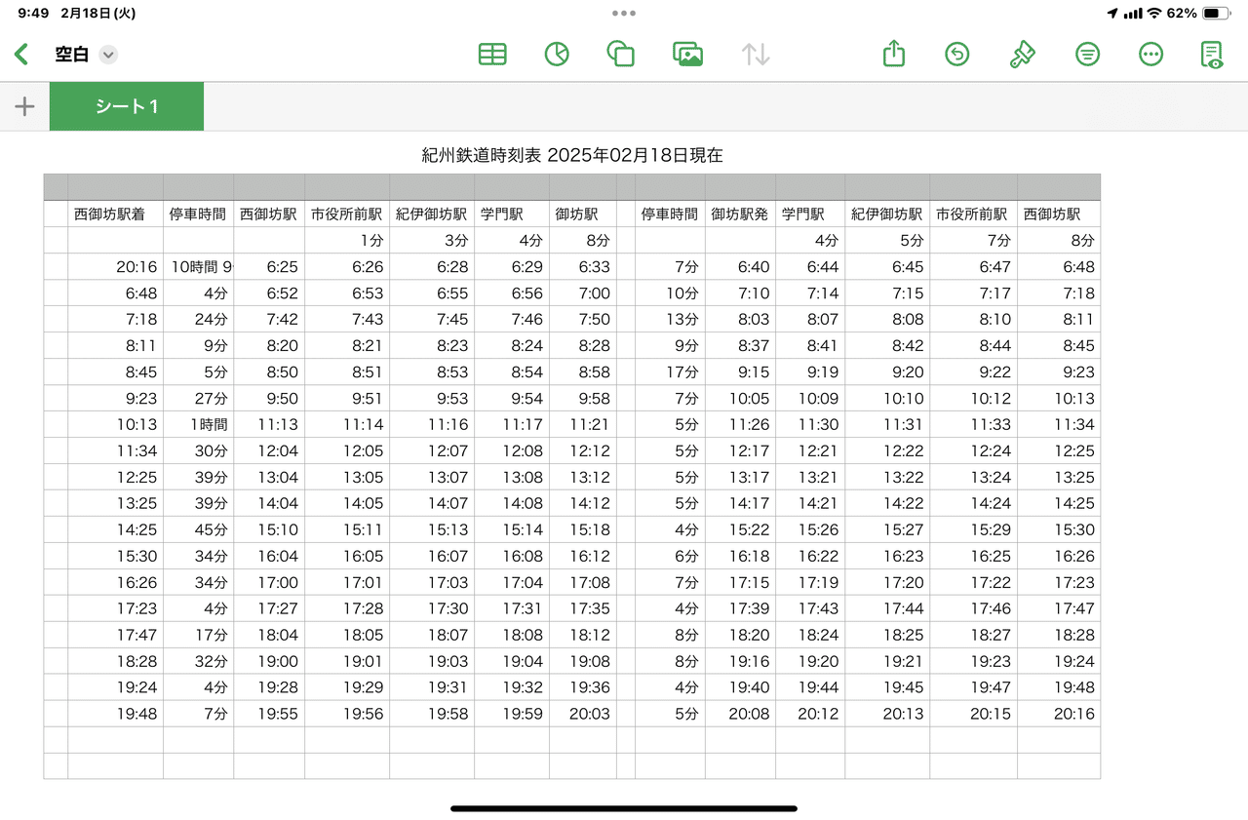Select the cell containing 13:04

pyautogui.click(x=269, y=478)
